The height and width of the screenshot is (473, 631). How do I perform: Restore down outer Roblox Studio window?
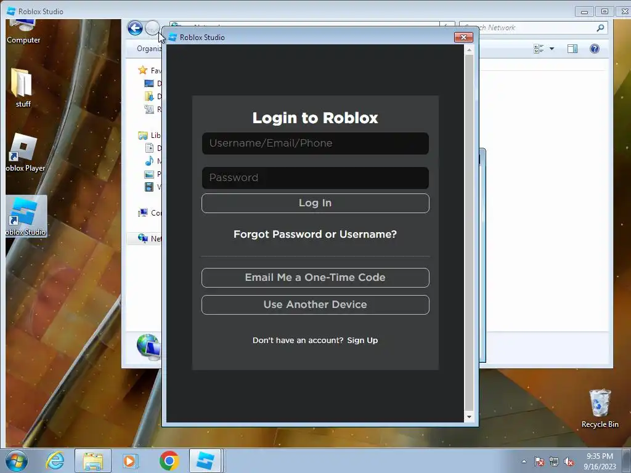(x=605, y=11)
